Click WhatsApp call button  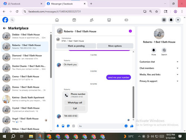(x=75, y=103)
